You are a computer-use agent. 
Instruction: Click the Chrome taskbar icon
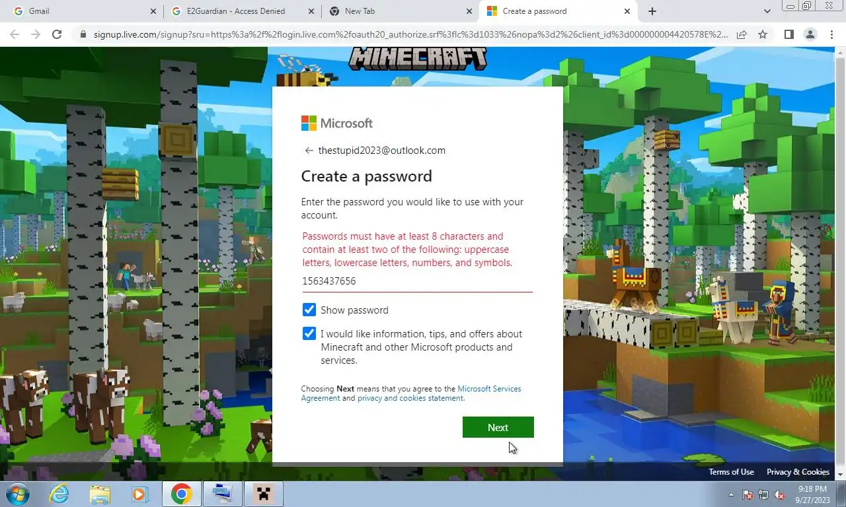coord(181,494)
